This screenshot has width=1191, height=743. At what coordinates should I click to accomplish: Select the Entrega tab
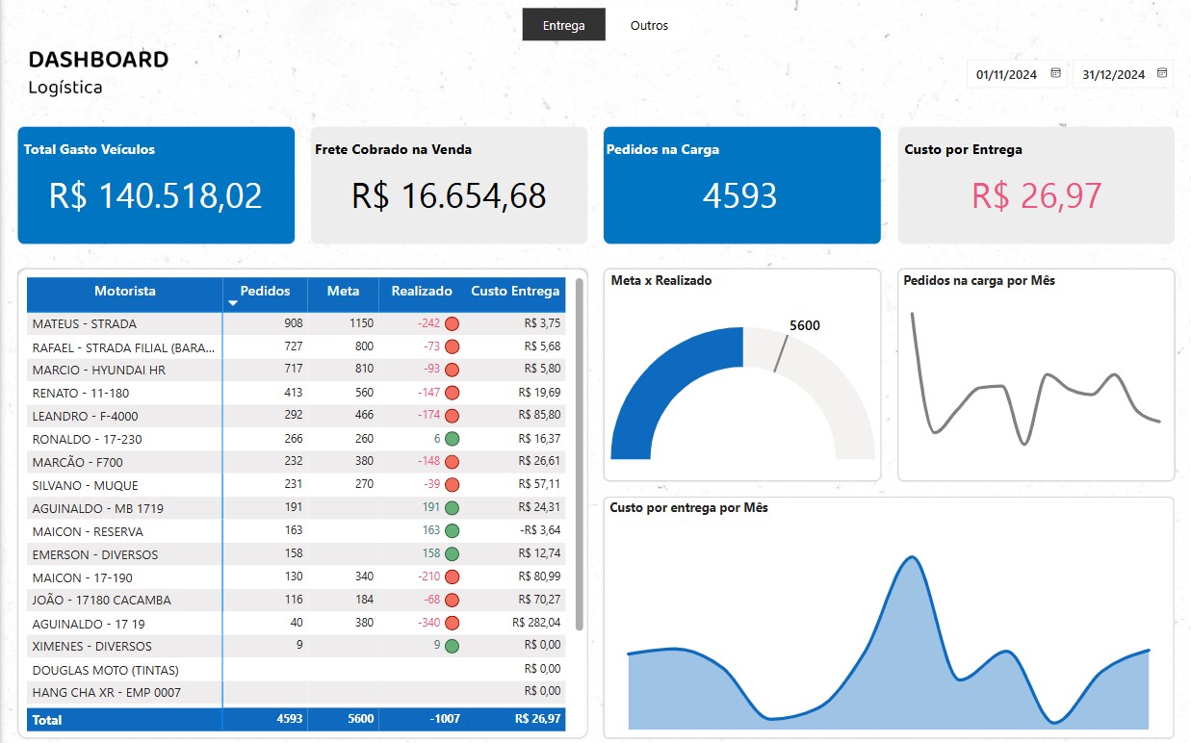point(563,24)
